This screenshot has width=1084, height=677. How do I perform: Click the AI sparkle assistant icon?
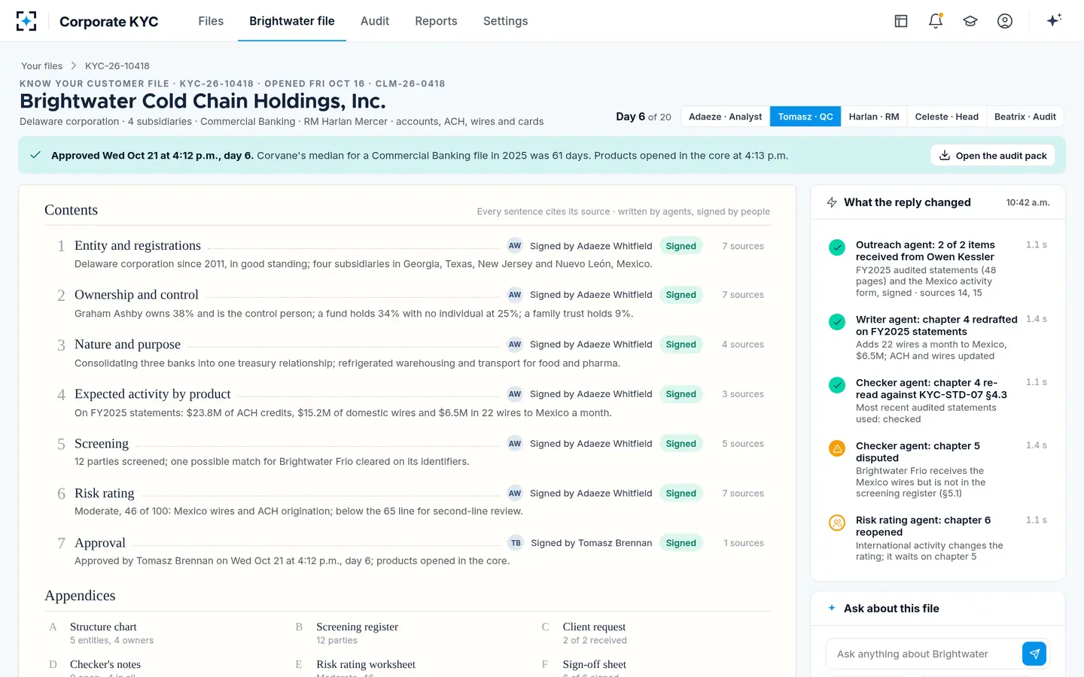1054,20
